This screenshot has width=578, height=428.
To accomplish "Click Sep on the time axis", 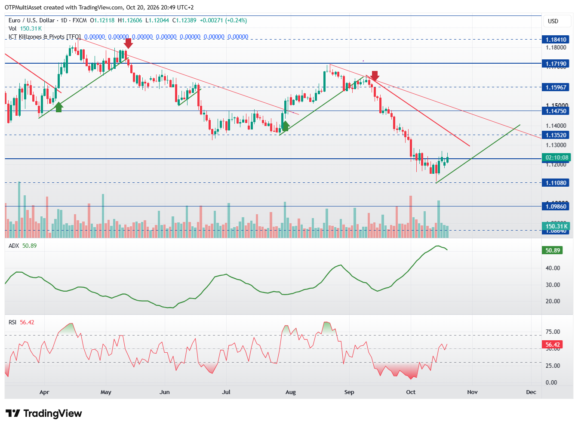I will click(x=349, y=392).
